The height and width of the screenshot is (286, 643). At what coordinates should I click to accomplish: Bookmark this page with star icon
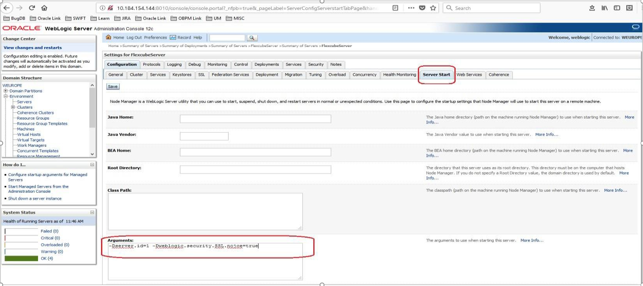pyautogui.click(x=433, y=8)
